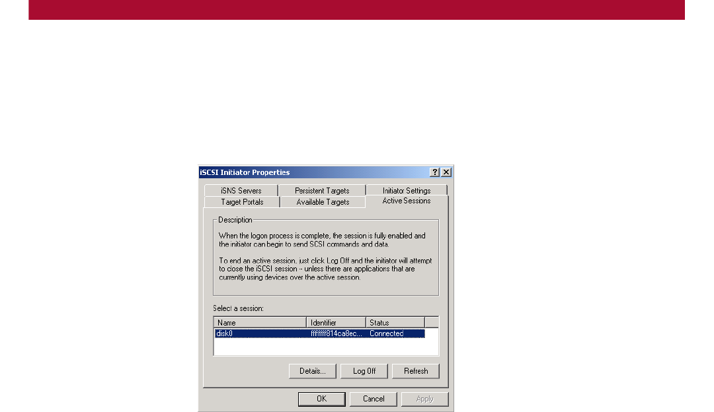Viewport: 714px width, 412px height.
Task: Click the fffffff814ca8ec... identifier cell
Action: click(337, 333)
